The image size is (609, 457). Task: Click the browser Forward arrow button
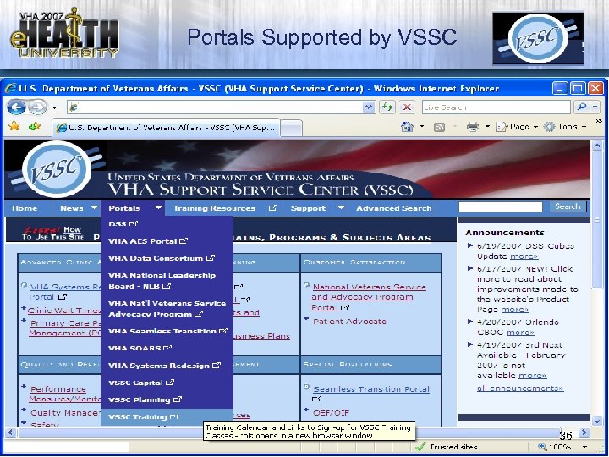click(x=38, y=107)
